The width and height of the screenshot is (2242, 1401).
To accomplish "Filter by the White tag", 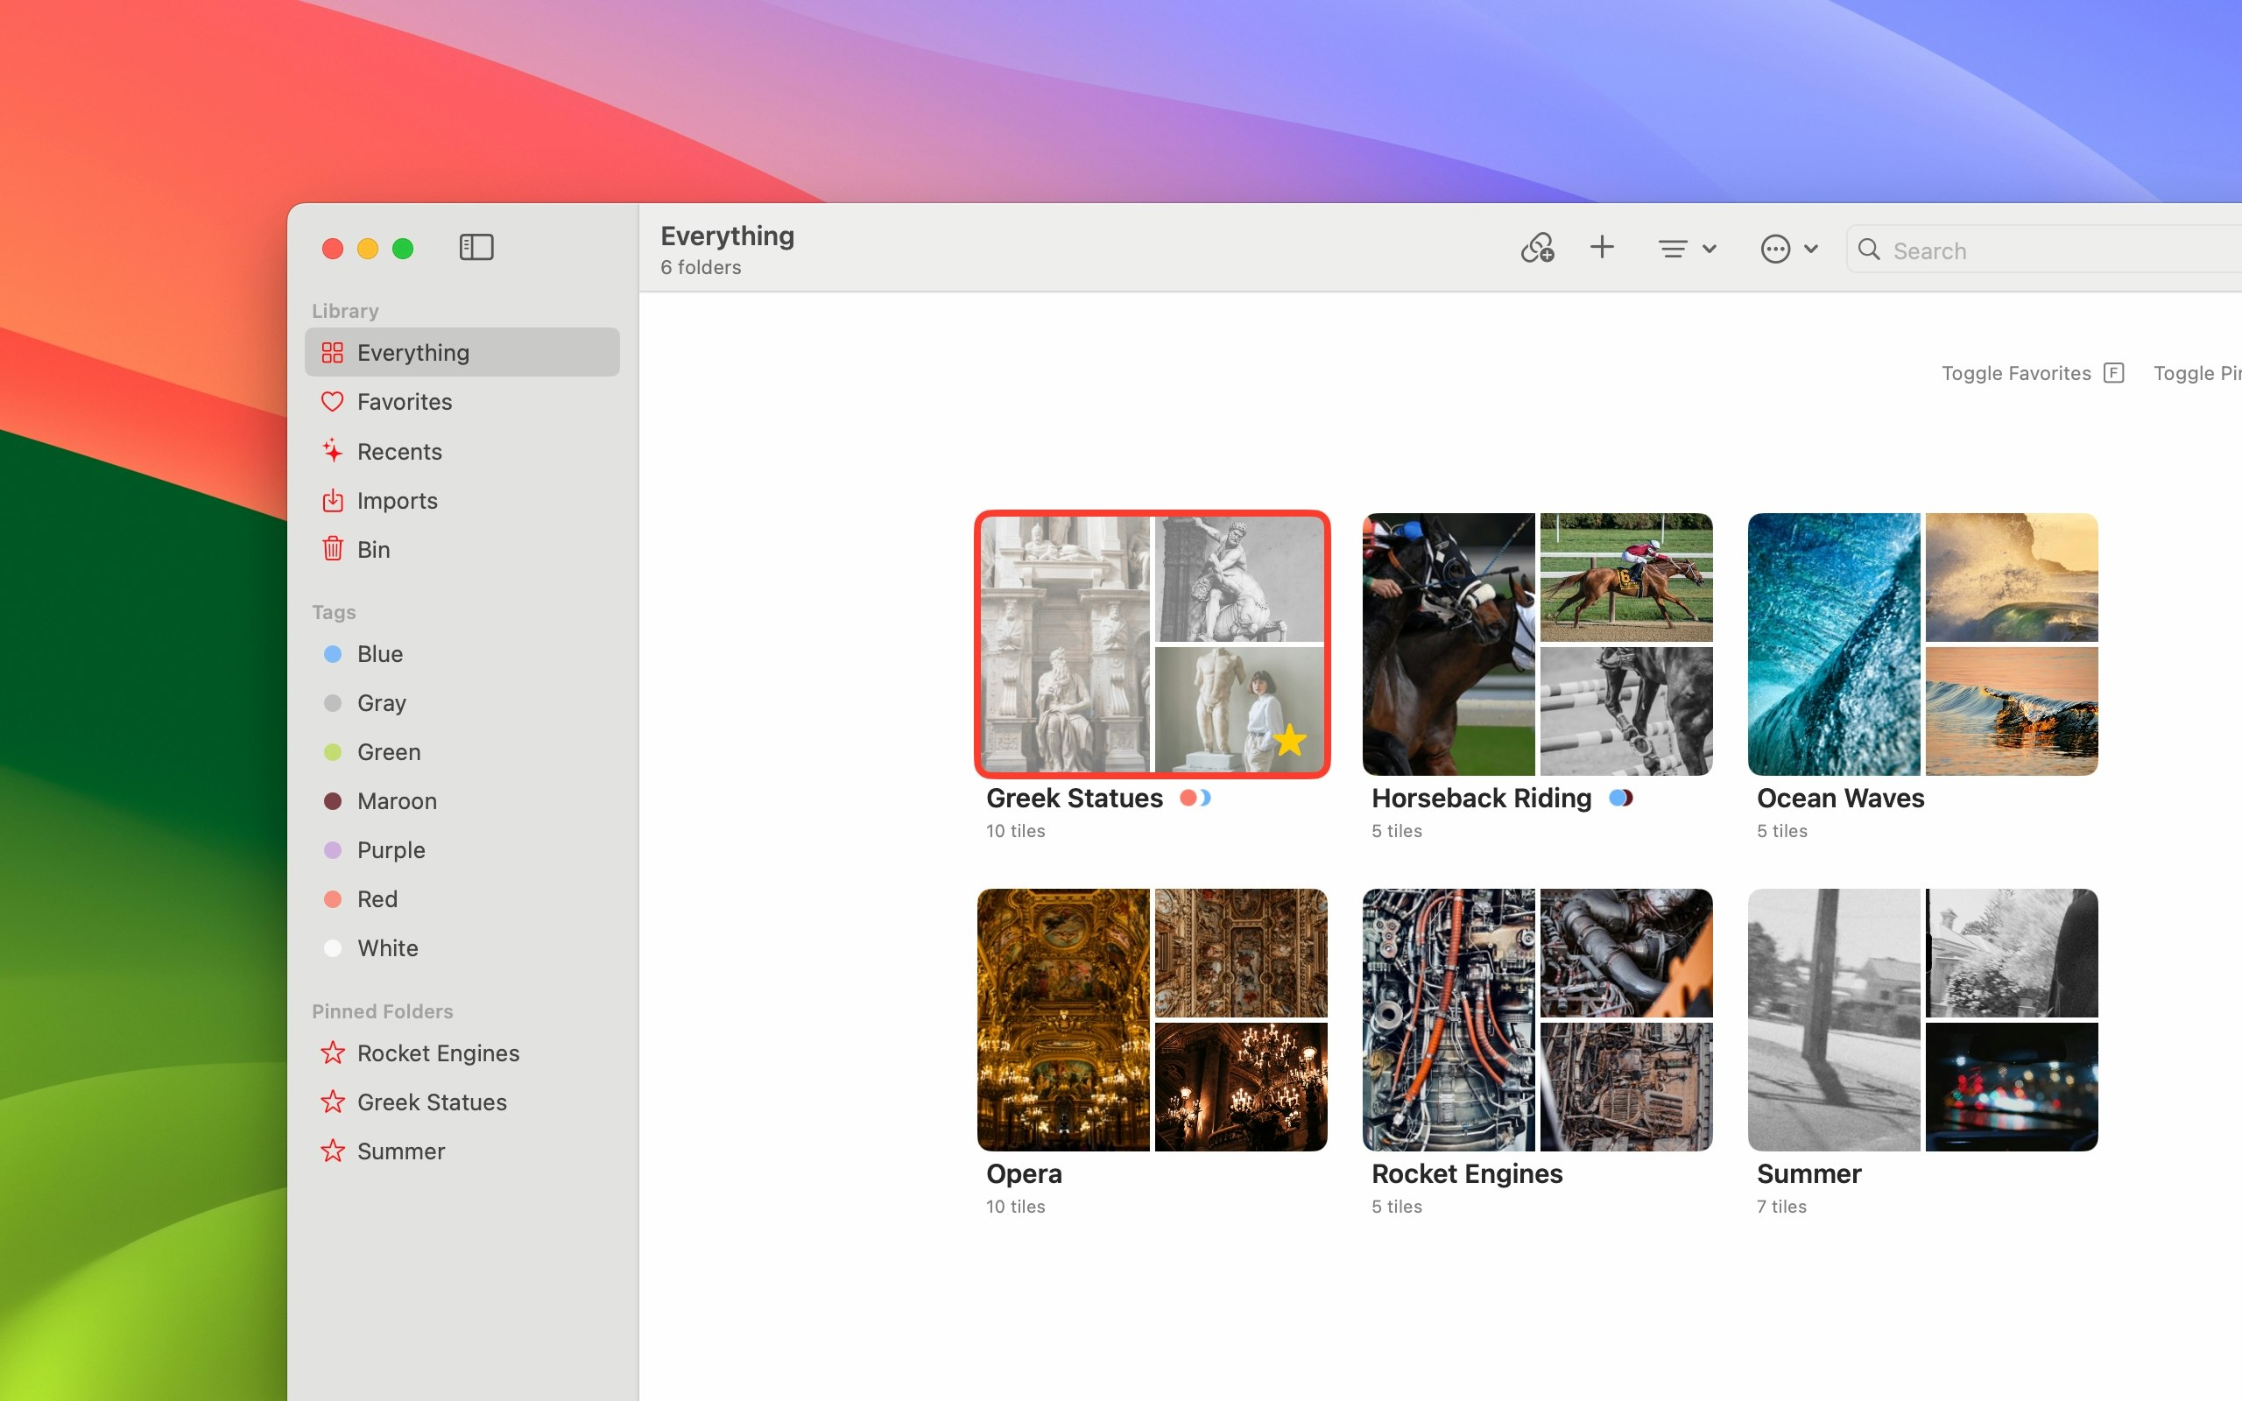I will [462, 948].
